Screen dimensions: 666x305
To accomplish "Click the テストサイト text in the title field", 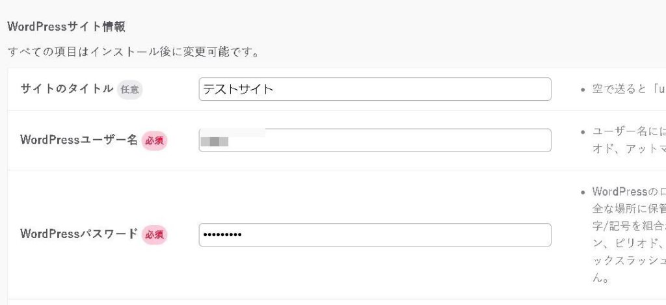I will [x=238, y=89].
